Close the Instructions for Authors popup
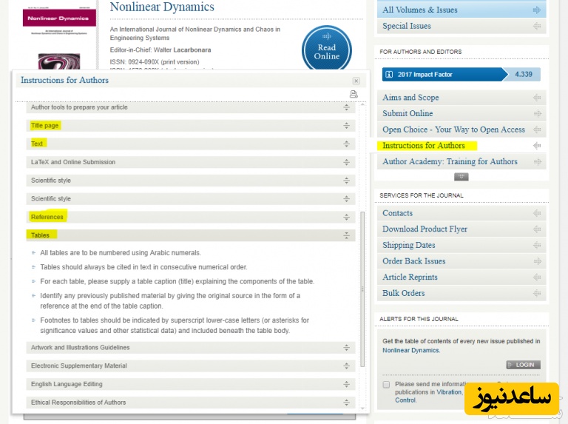568x424 pixels. click(x=356, y=81)
